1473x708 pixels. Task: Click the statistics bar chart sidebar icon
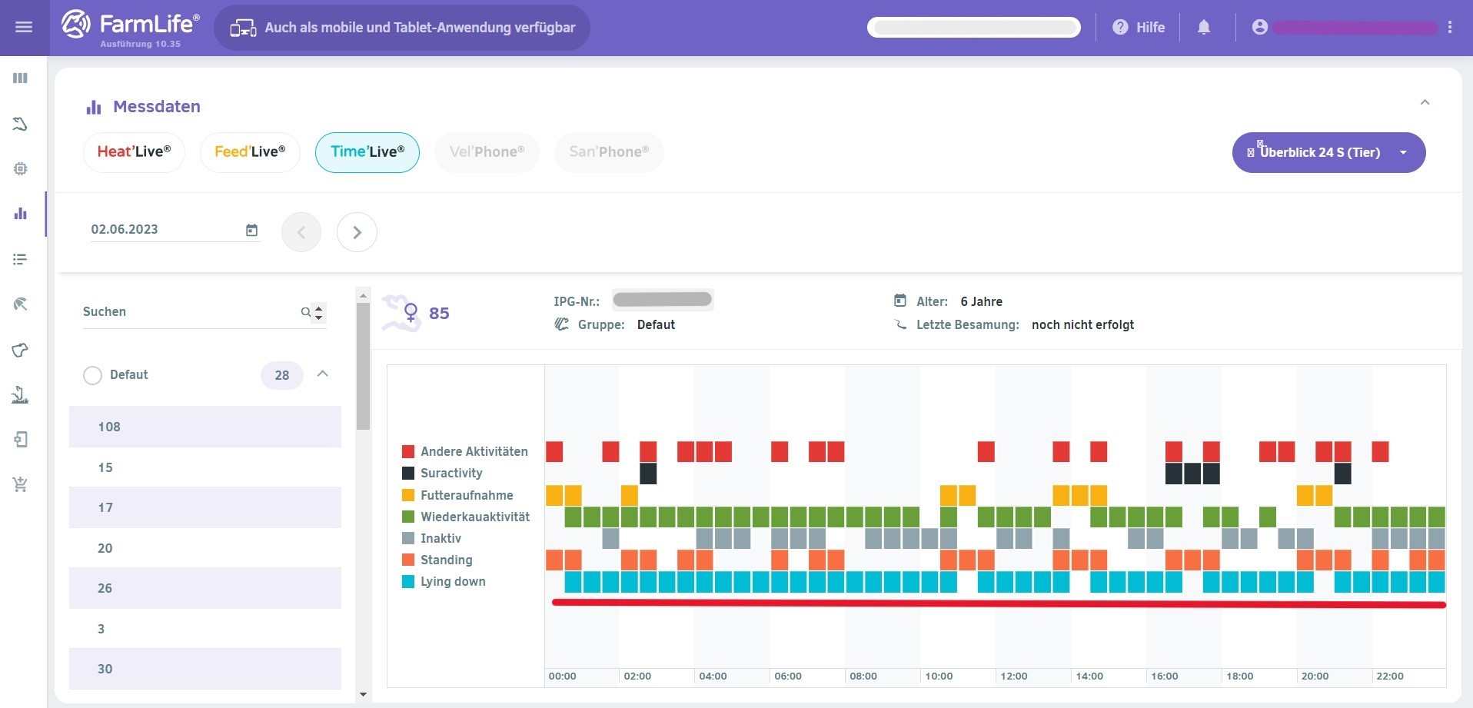21,214
